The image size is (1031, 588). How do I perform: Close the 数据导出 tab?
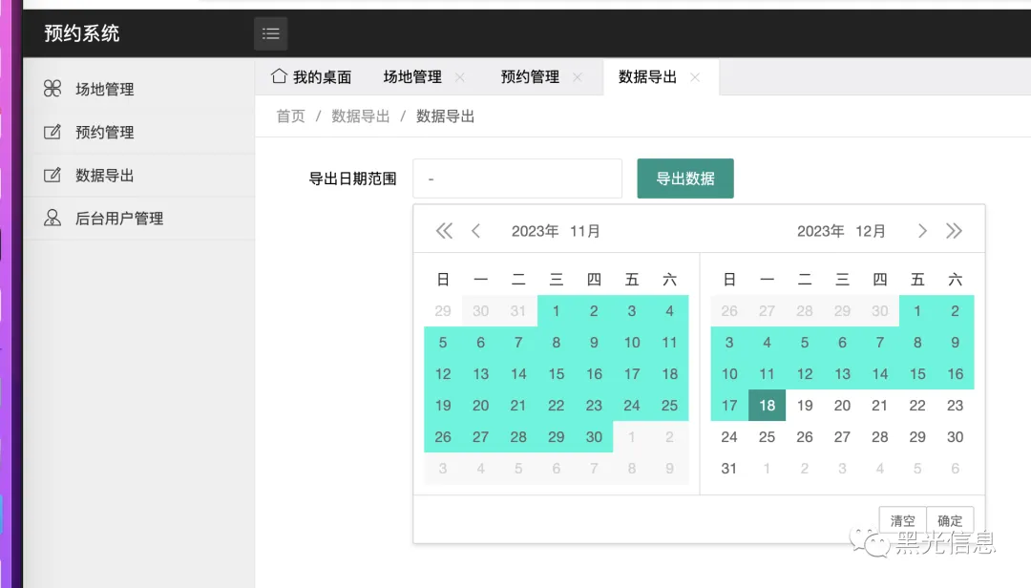(x=695, y=77)
